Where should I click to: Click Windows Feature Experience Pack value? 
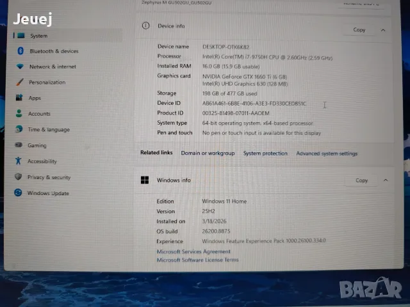(x=263, y=240)
